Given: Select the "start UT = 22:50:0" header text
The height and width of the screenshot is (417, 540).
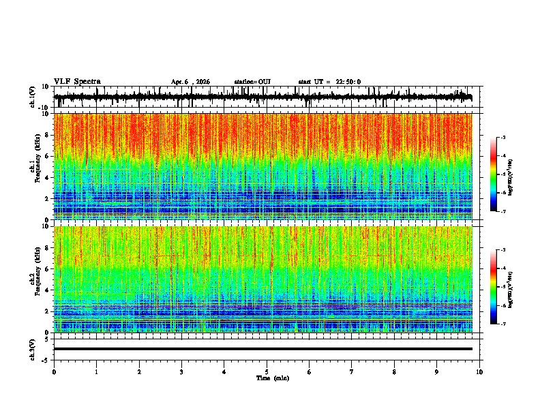Looking at the screenshot, I should click(x=329, y=82).
